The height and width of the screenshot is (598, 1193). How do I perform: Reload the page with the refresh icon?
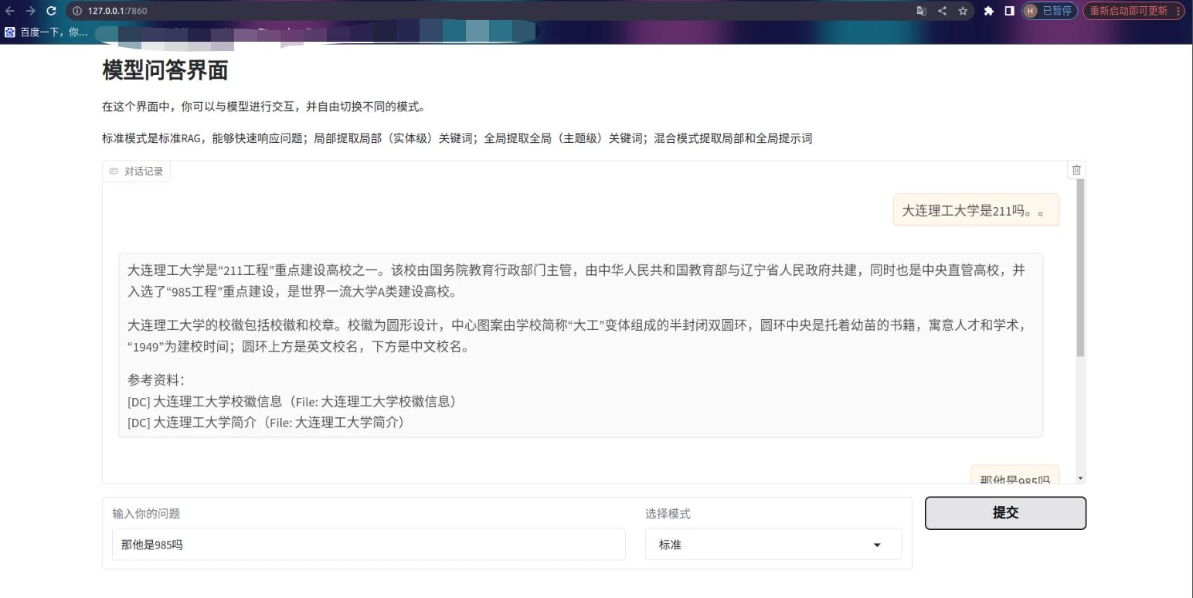pos(51,11)
